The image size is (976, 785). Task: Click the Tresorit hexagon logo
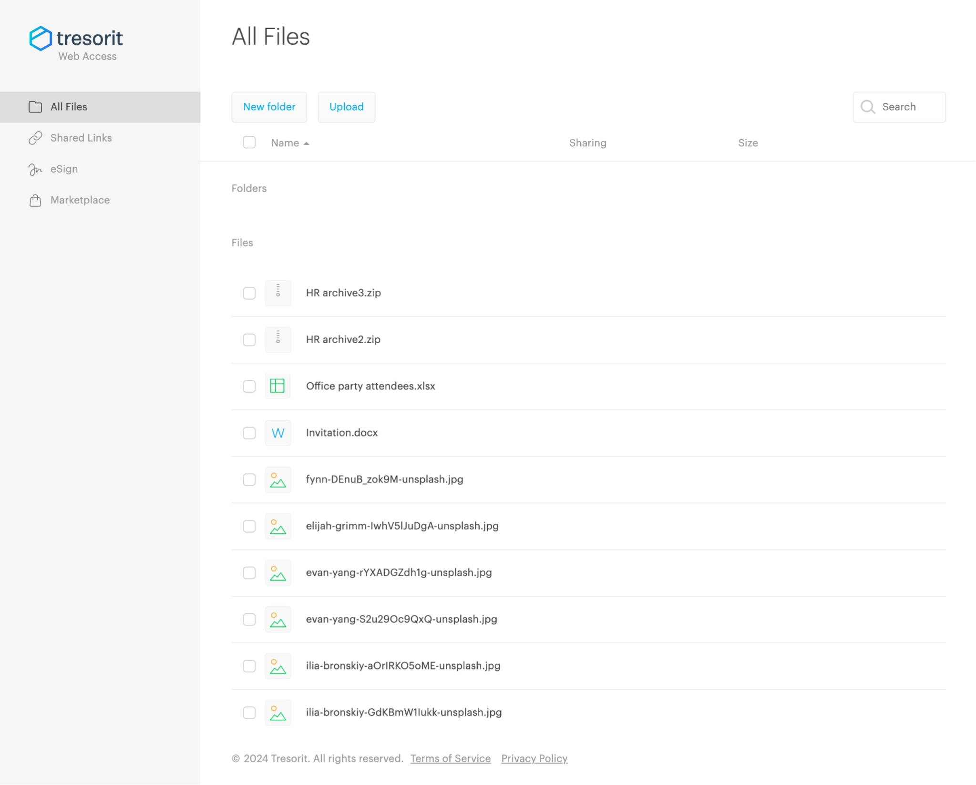tap(41, 39)
